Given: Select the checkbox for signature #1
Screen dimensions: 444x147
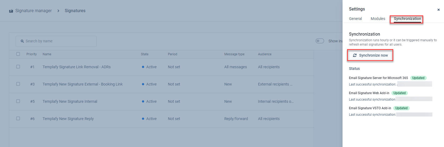Looking at the screenshot, I should (18, 67).
